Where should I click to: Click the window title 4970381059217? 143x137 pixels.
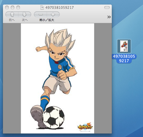pyautogui.click(x=59, y=7)
